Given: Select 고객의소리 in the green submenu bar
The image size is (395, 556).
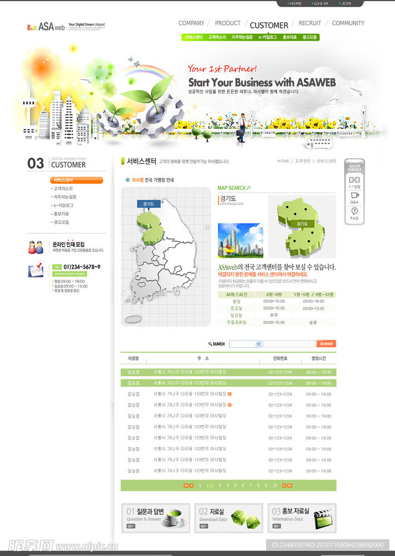Looking at the screenshot, I should point(217,37).
